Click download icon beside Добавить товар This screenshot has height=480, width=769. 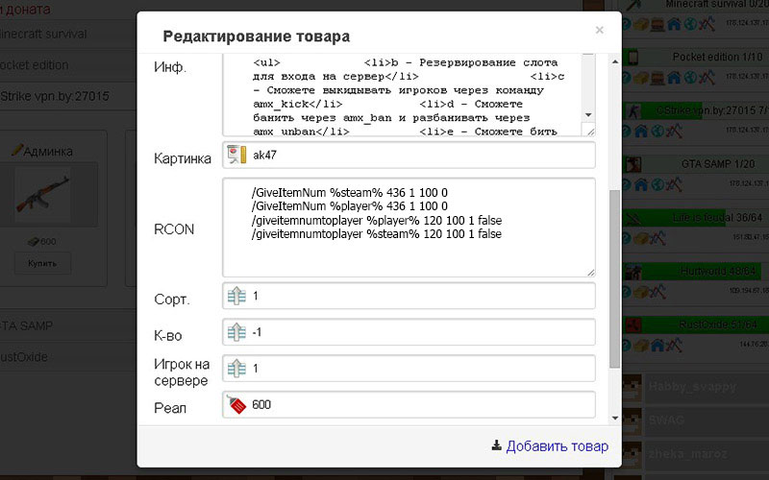pyautogui.click(x=496, y=445)
